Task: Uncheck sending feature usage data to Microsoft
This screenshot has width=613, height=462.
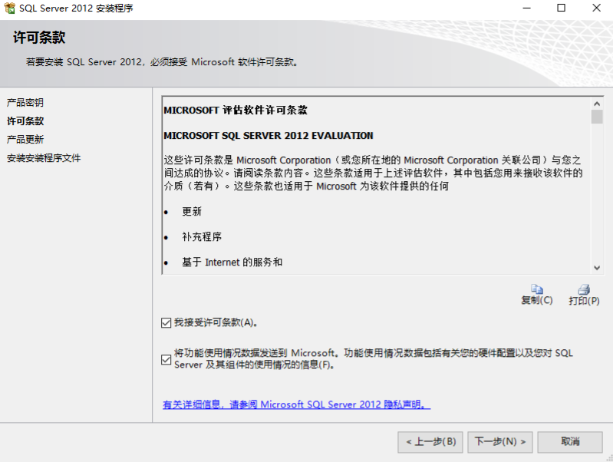Action: click(x=166, y=359)
